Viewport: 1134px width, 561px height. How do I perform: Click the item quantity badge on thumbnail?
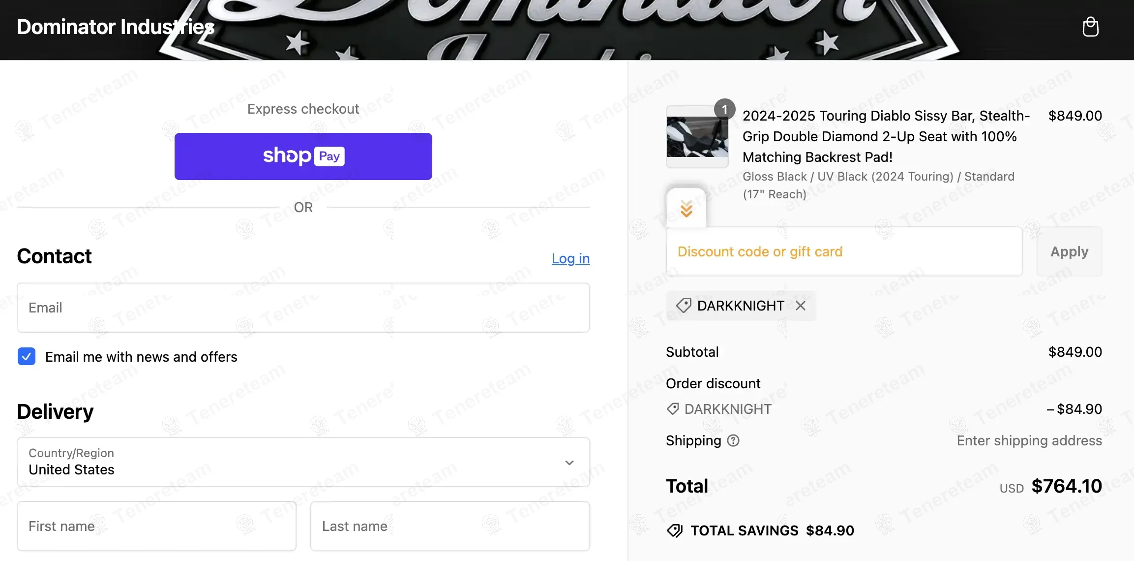[x=724, y=109]
